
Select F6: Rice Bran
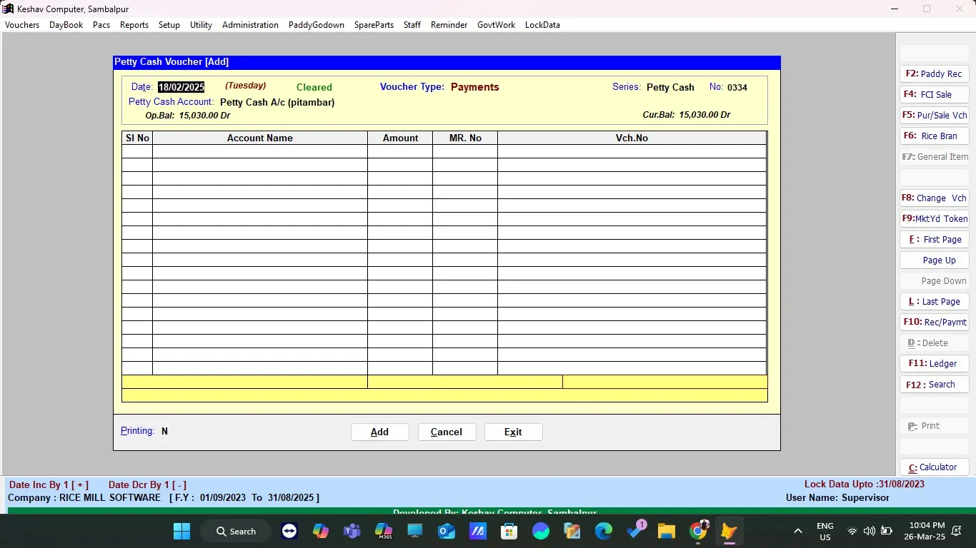click(x=934, y=136)
